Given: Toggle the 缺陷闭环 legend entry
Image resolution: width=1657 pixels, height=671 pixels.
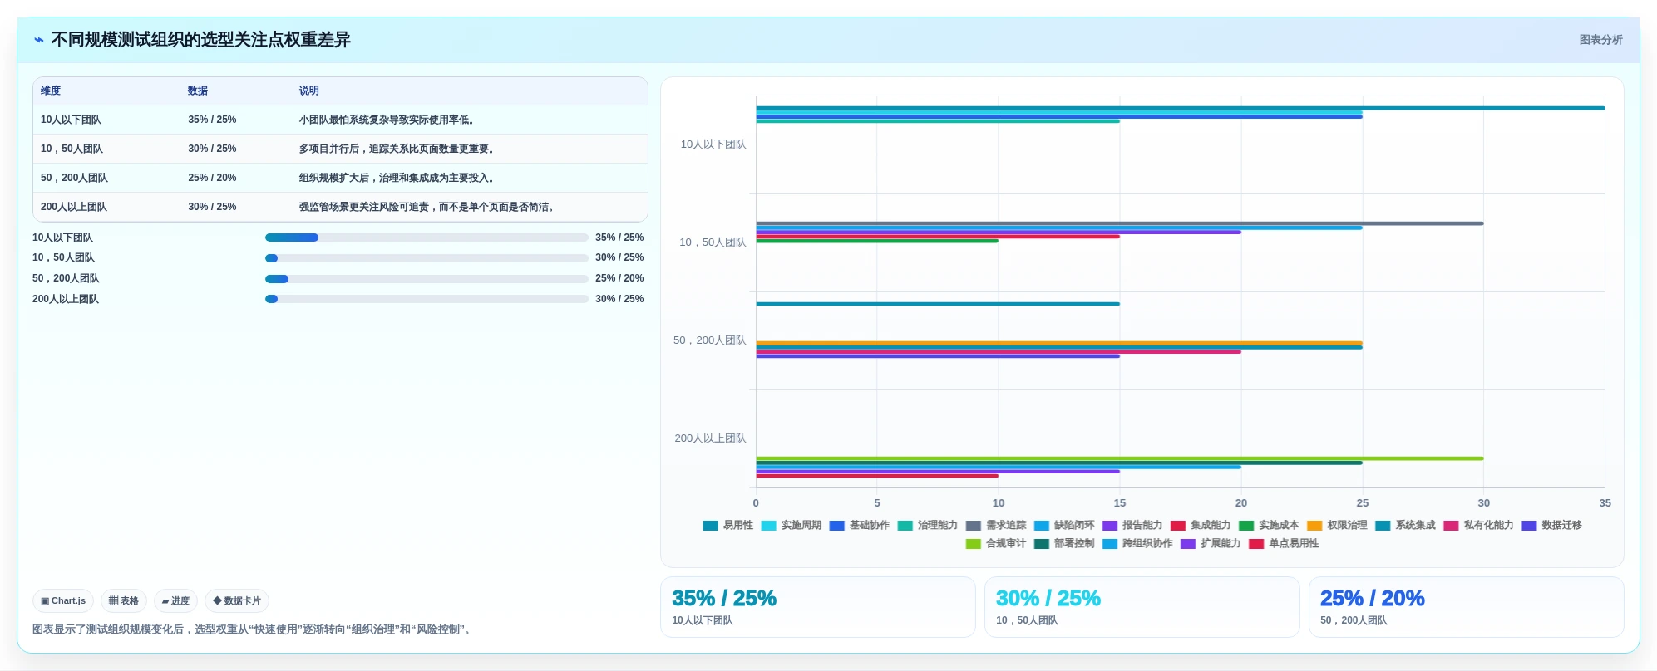Looking at the screenshot, I should [x=1063, y=526].
